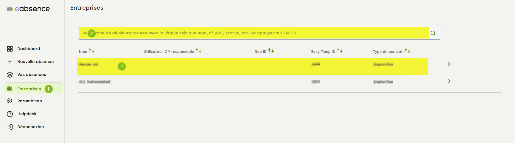Toggle sorting on Utilisateur-CM responsable column
Screen dimensions: 515x143
point(199,51)
